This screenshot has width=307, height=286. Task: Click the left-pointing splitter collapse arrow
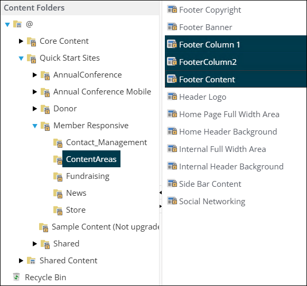click(x=161, y=193)
